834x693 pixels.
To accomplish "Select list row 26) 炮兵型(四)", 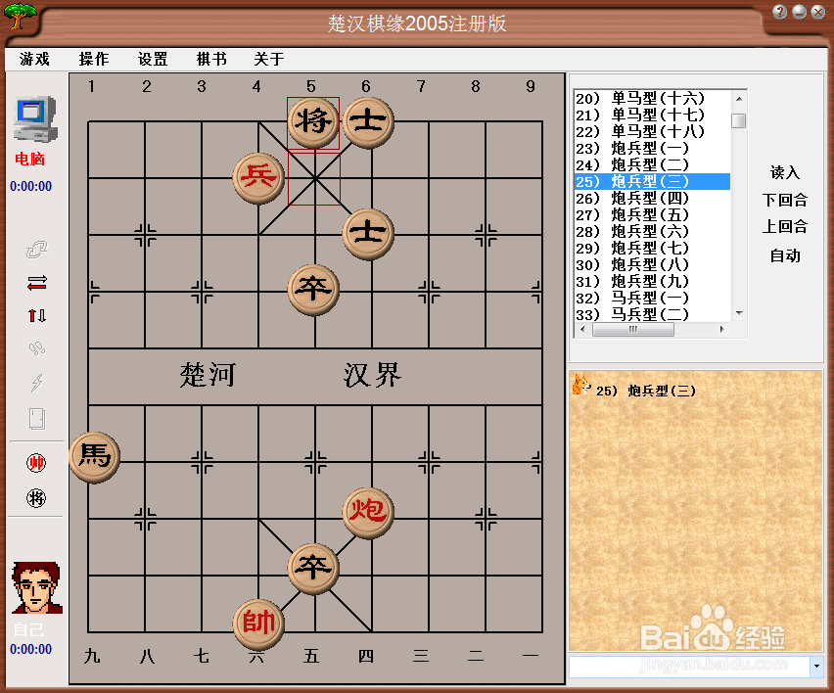I will coord(653,199).
